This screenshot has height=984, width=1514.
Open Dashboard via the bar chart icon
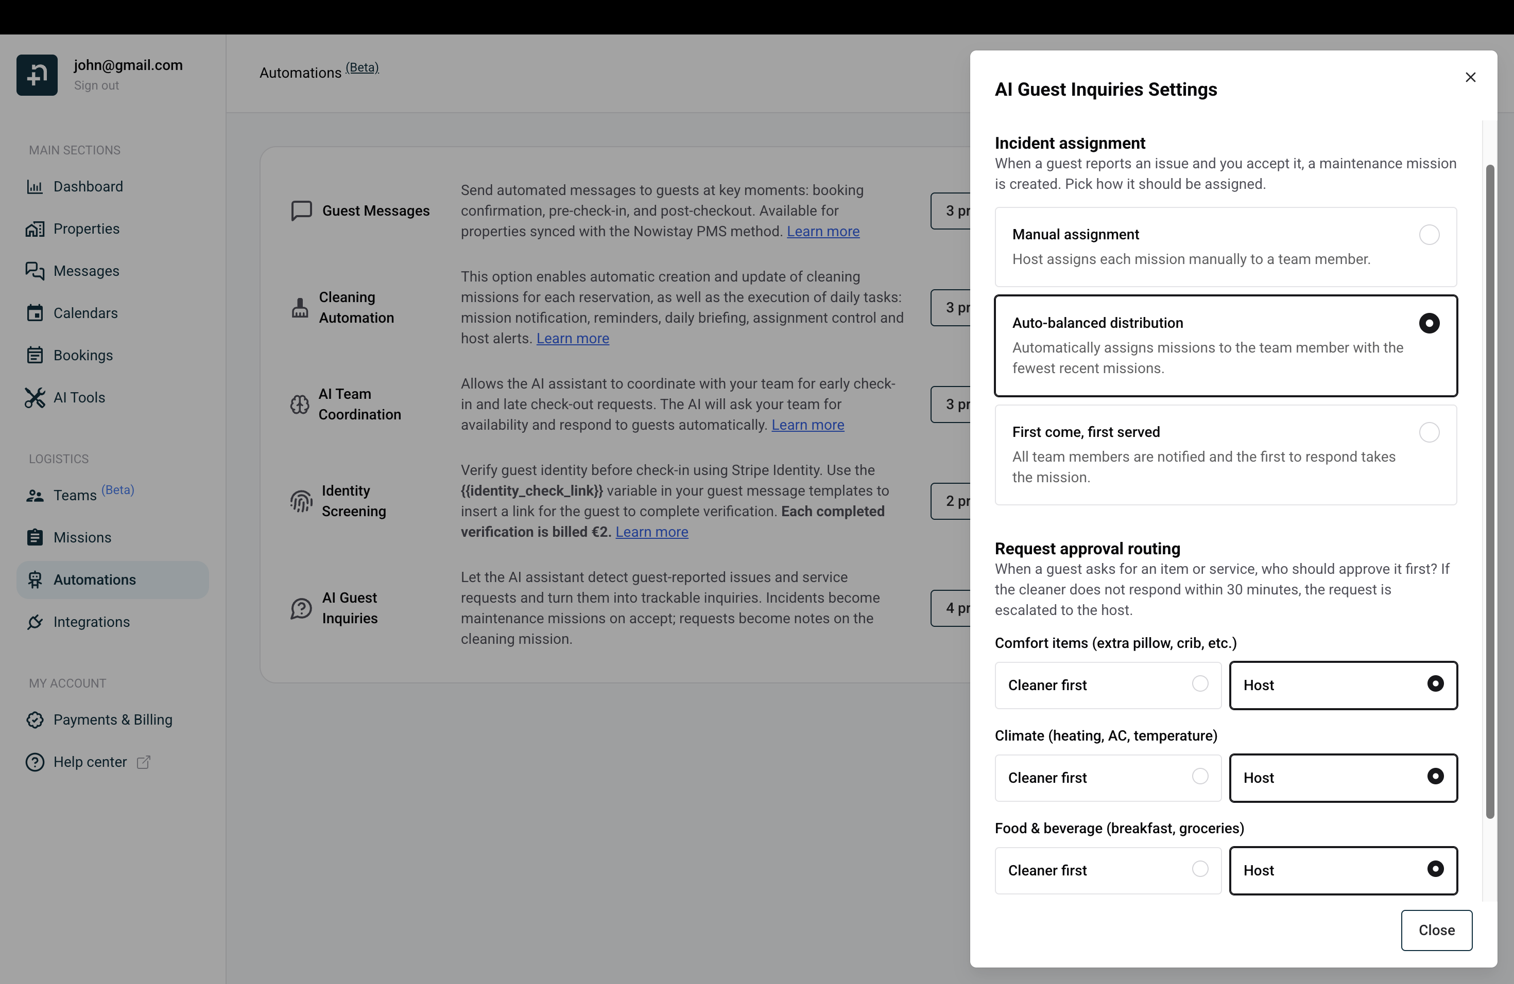pyautogui.click(x=35, y=186)
